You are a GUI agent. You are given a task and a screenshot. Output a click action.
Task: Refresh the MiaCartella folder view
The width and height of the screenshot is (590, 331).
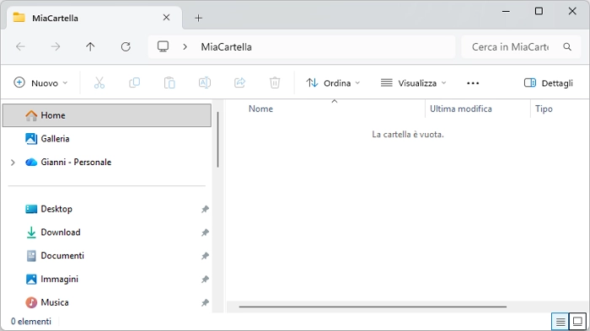click(126, 46)
